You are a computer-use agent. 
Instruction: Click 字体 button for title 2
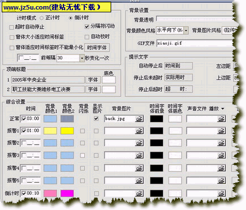click(93, 90)
